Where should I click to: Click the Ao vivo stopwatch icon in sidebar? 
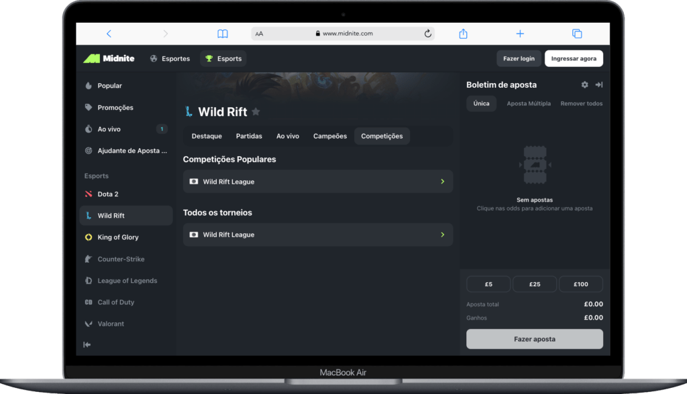pyautogui.click(x=89, y=129)
